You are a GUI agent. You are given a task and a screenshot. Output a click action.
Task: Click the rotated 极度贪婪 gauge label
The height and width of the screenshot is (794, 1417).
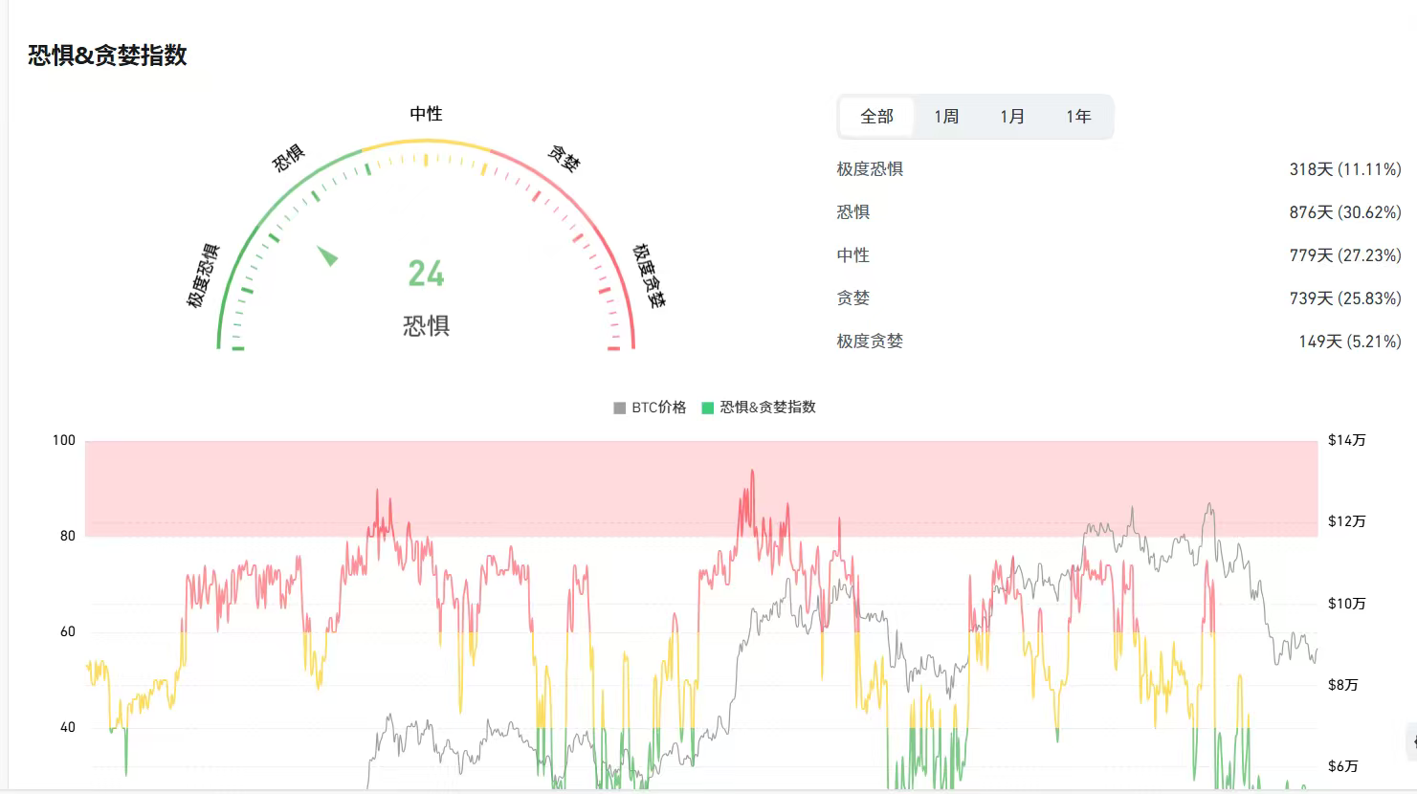[648, 276]
